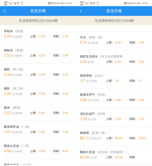The height and width of the screenshot is (166, 152).
Task: Tap 面条 同期 value 2.95
Action: click(65, 113)
